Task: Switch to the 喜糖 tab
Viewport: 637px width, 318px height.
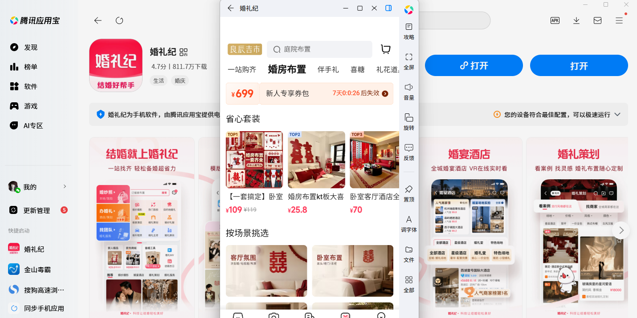Action: (358, 69)
